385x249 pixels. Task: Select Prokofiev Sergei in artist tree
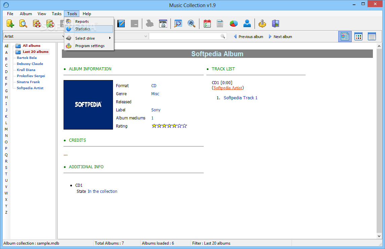31,76
